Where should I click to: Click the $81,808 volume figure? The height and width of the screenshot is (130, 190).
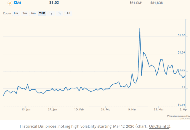pos(156,3)
